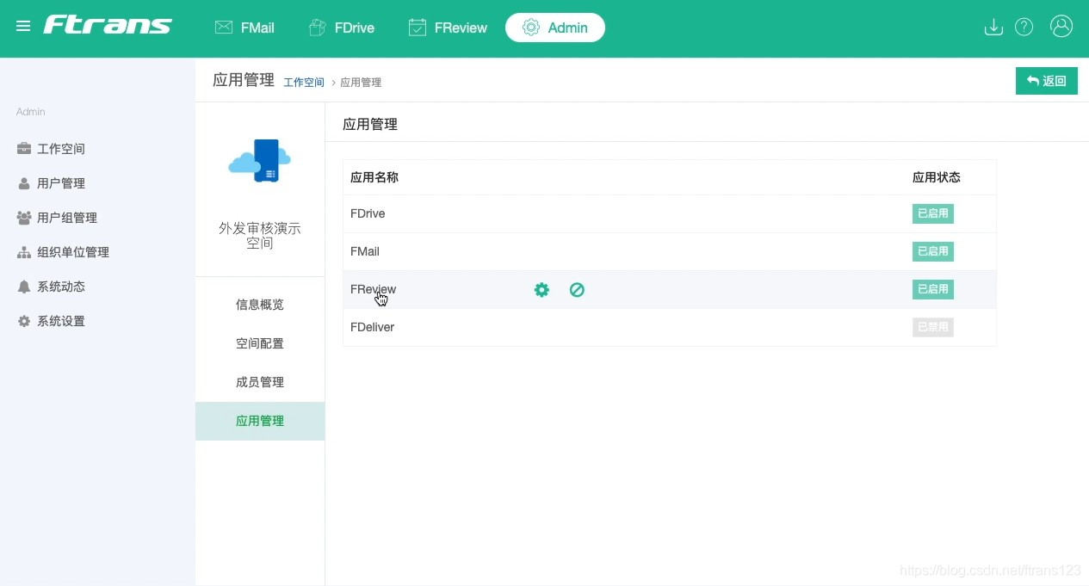Open 系统动态 in the sidebar
Screen dimensions: 1089x586
52,287
